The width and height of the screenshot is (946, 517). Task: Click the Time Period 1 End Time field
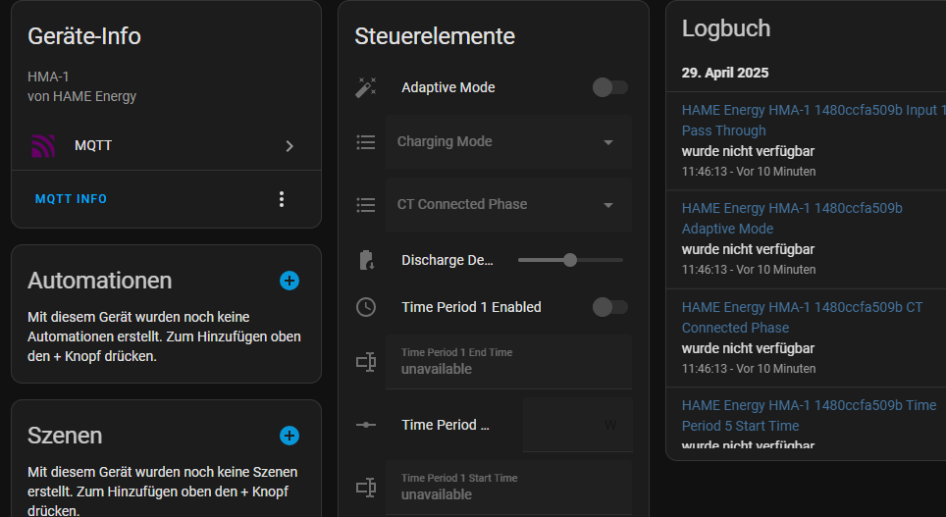click(508, 361)
